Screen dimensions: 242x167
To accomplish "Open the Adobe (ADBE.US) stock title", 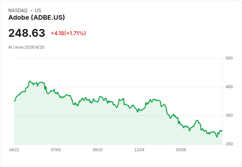I will point(36,18).
